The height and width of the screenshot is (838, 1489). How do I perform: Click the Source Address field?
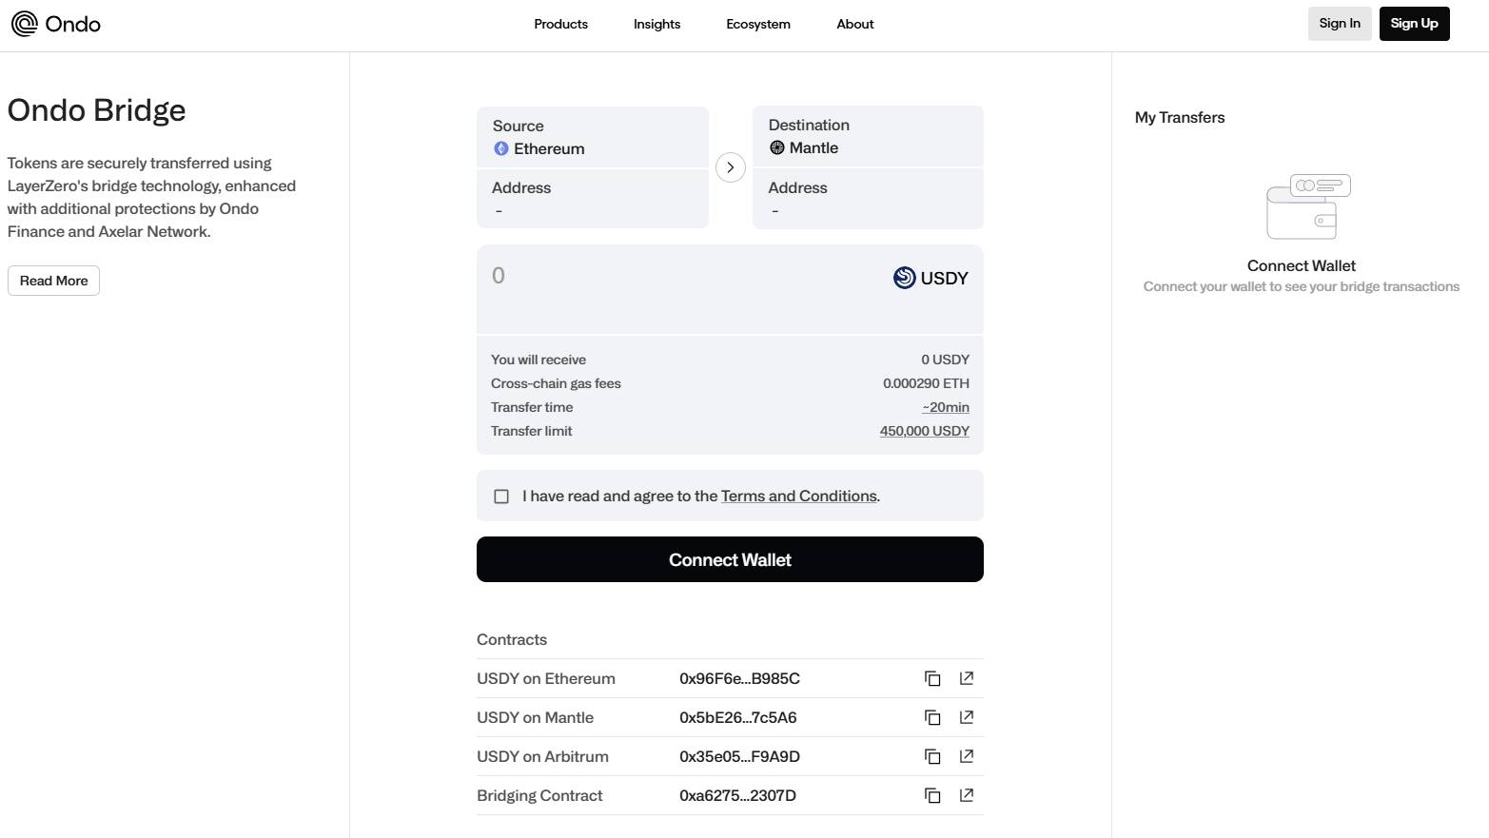(x=593, y=199)
